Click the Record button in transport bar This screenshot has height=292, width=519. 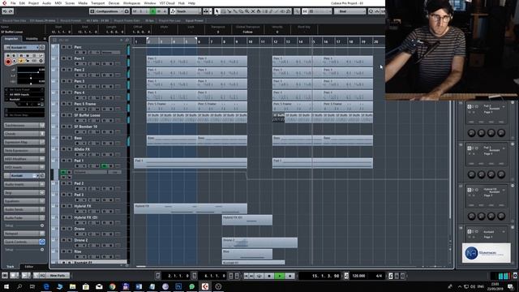290,276
